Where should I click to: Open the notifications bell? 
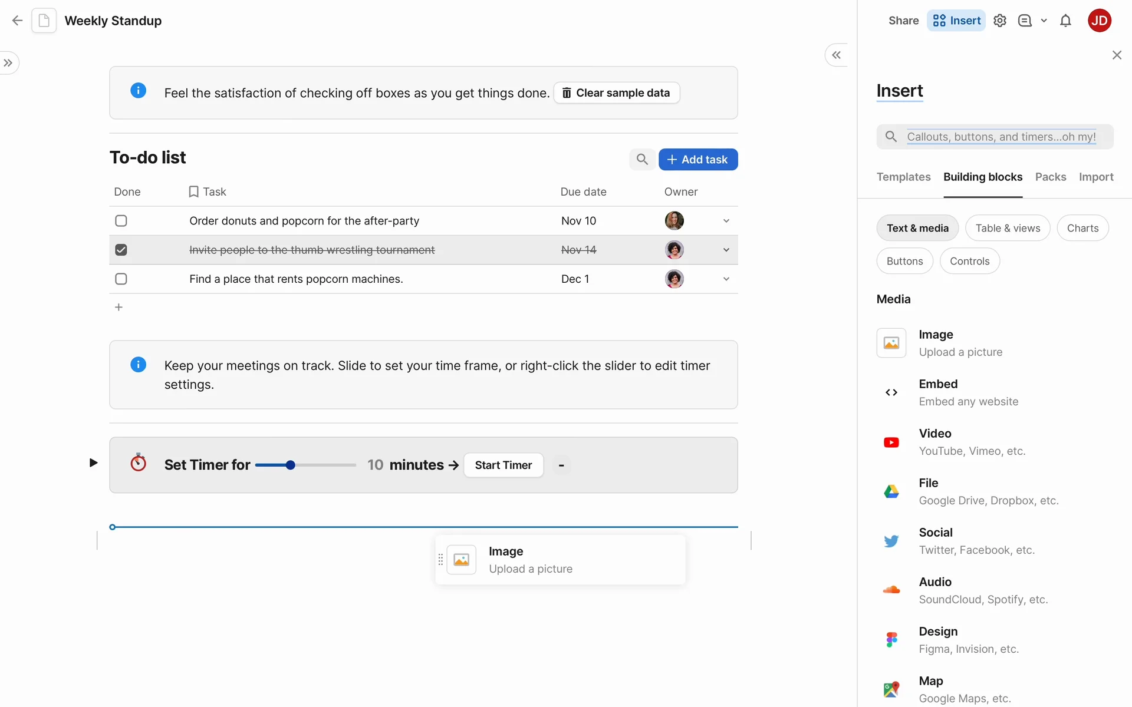(1065, 21)
